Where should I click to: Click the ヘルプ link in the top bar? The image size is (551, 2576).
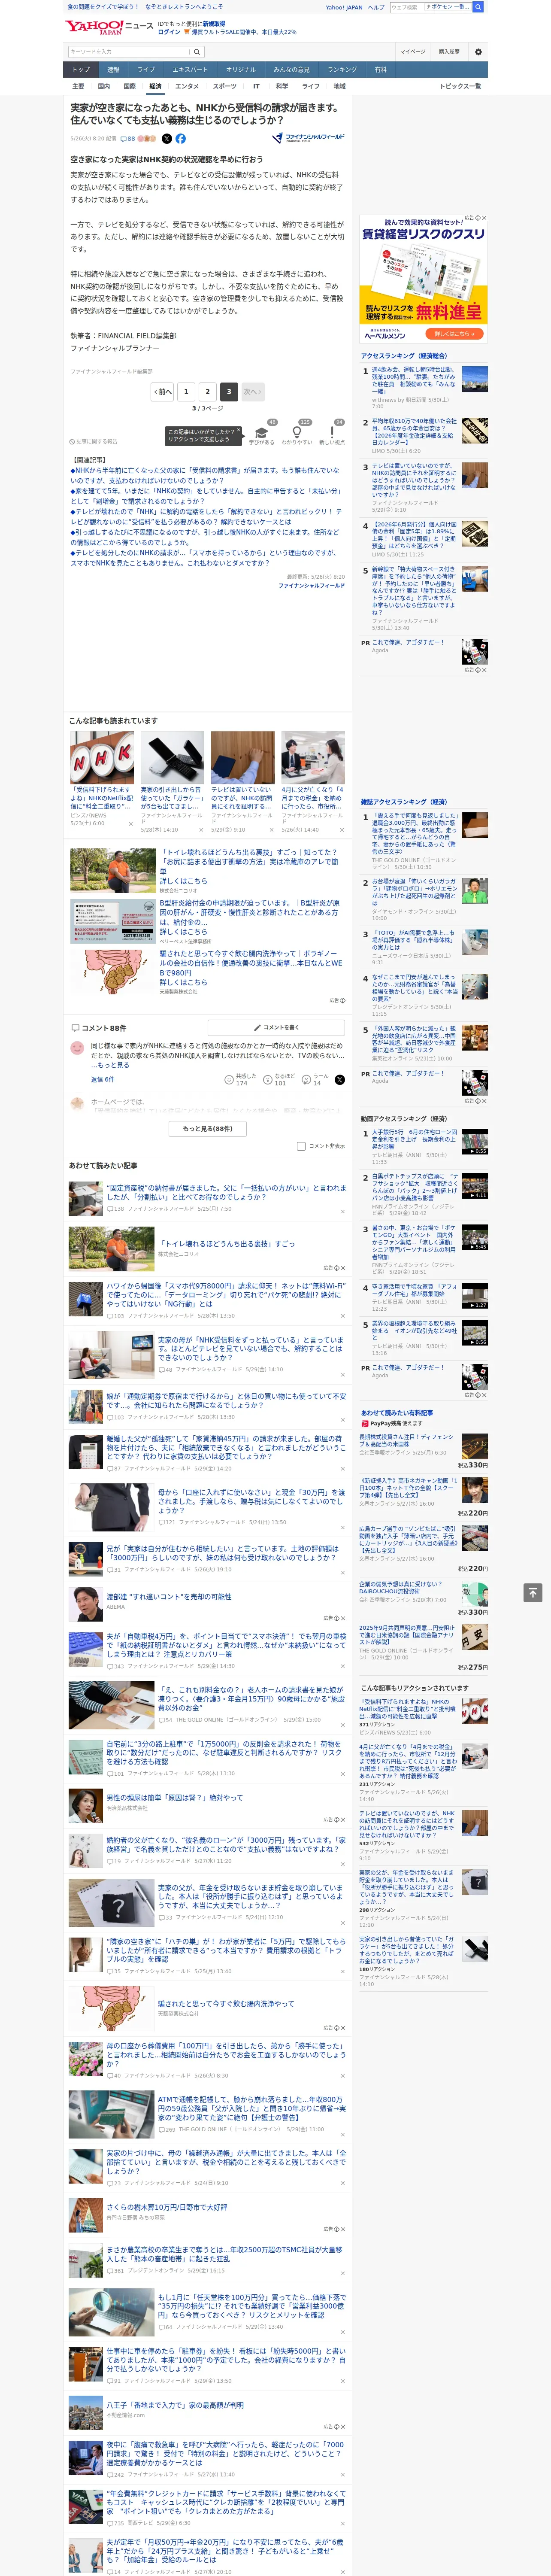[375, 7]
